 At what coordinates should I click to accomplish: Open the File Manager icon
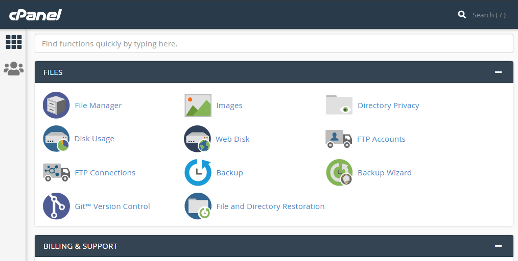(x=56, y=105)
